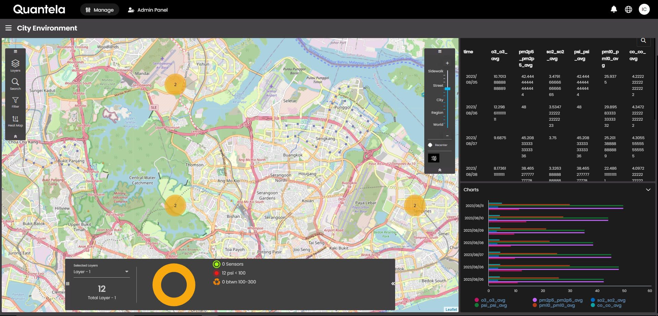Click the left toolbar drag handle icon
The width and height of the screenshot is (658, 316).
(15, 51)
